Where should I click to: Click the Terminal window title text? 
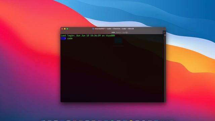114,29
